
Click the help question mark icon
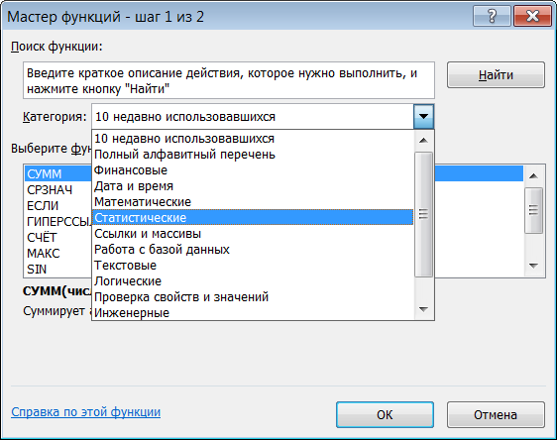492,16
